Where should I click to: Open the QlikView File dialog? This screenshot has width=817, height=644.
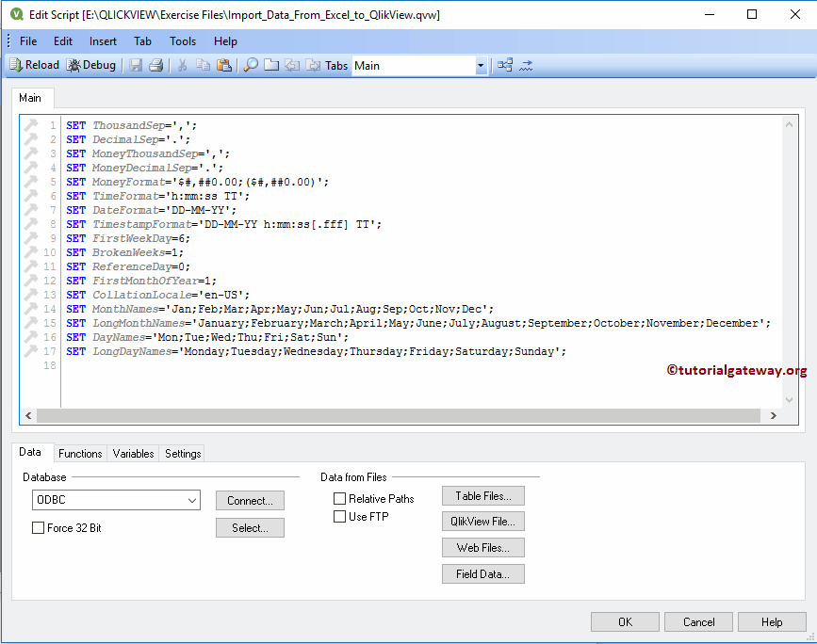pyautogui.click(x=482, y=521)
